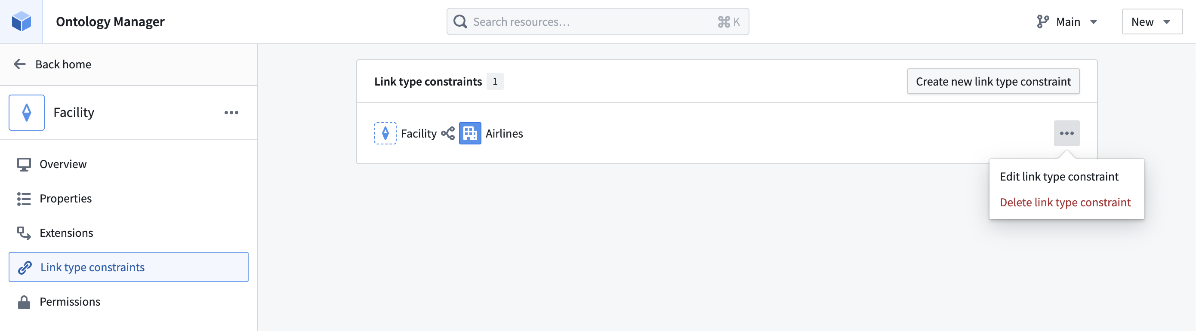
Task: Click the Properties list icon
Action: point(24,199)
